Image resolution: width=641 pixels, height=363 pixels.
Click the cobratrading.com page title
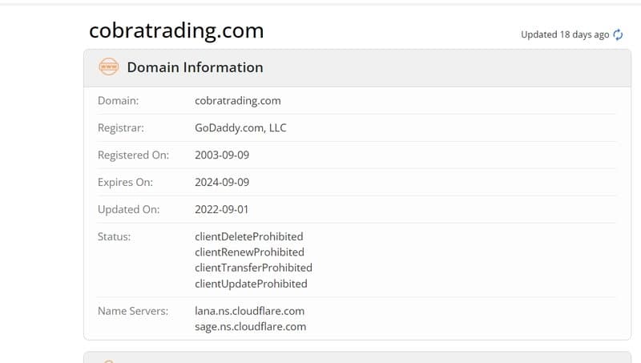176,31
